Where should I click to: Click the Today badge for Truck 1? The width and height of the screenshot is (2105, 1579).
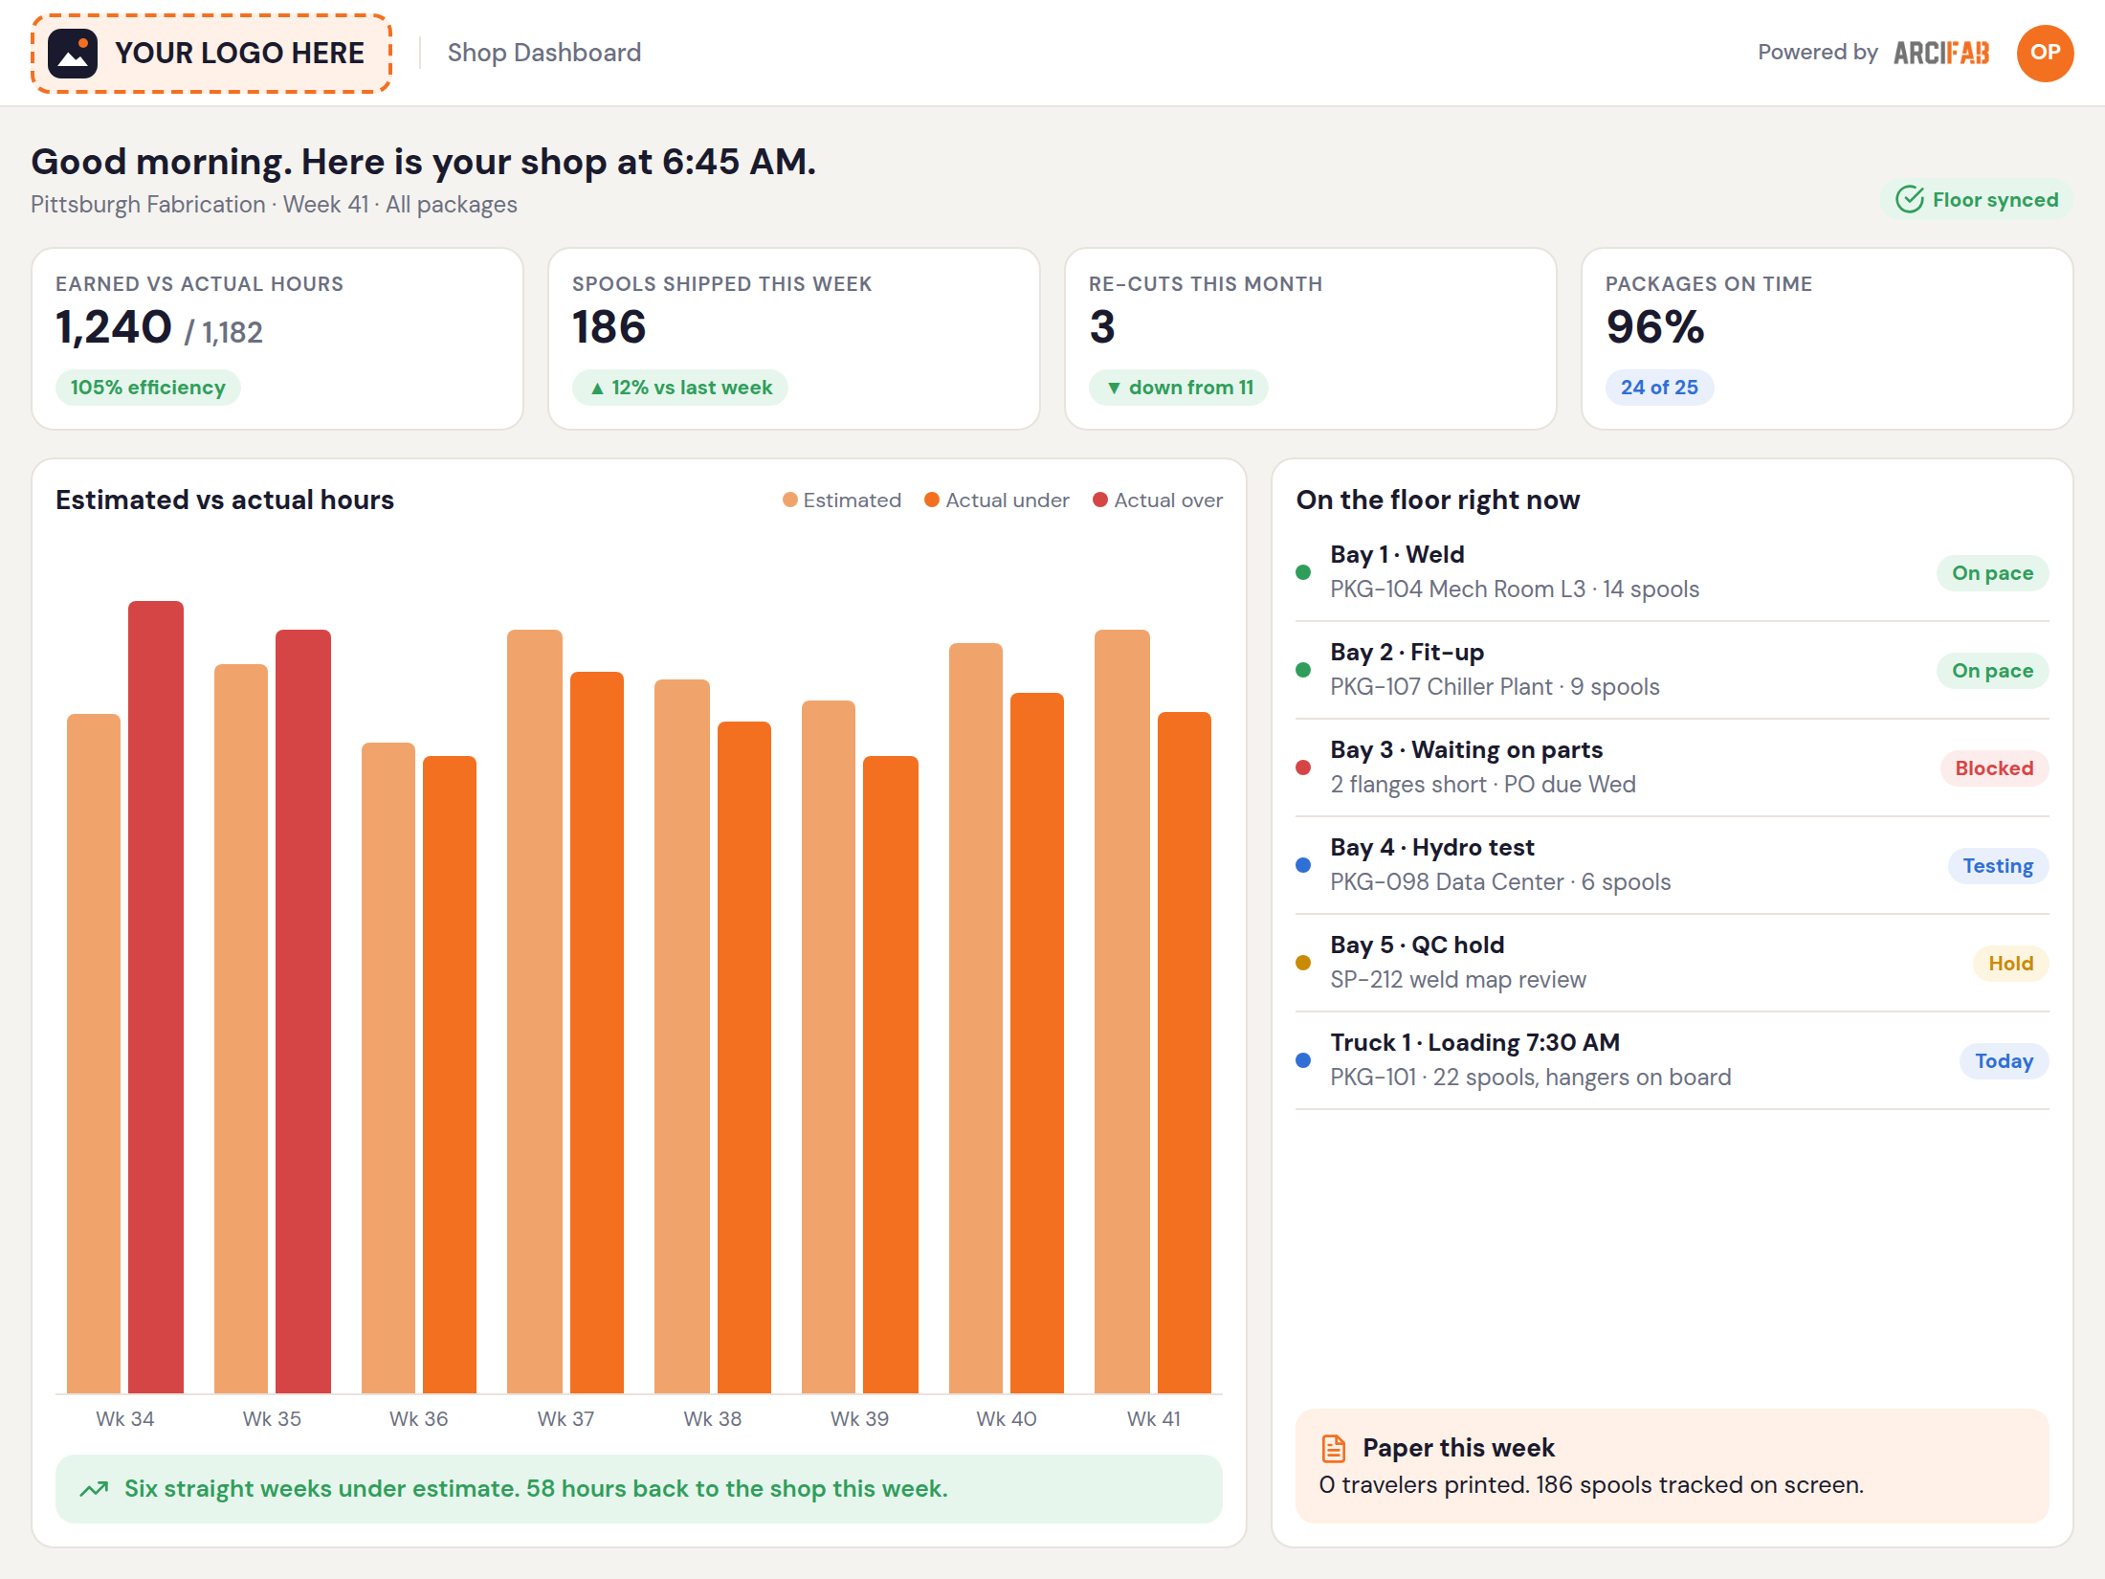(2005, 1061)
